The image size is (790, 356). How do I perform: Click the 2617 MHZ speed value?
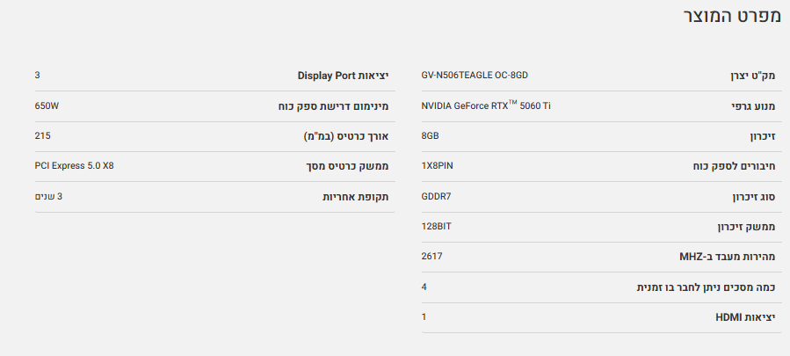tap(431, 256)
